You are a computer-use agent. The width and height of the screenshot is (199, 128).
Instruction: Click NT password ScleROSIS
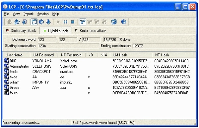(69, 66)
